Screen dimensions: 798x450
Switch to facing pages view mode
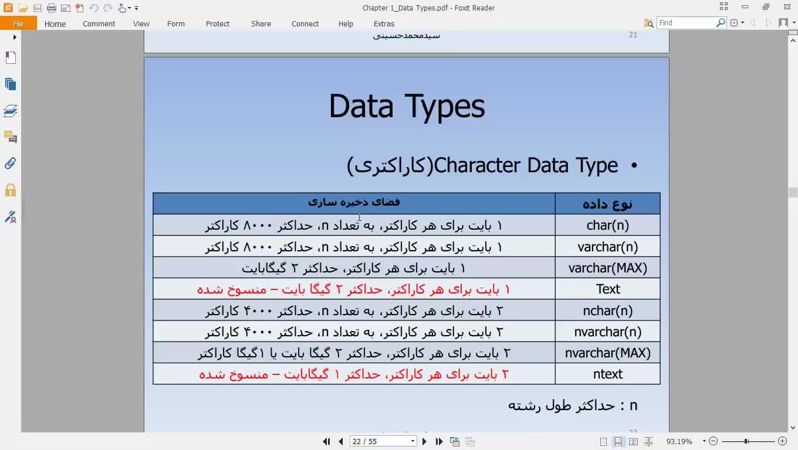633,442
